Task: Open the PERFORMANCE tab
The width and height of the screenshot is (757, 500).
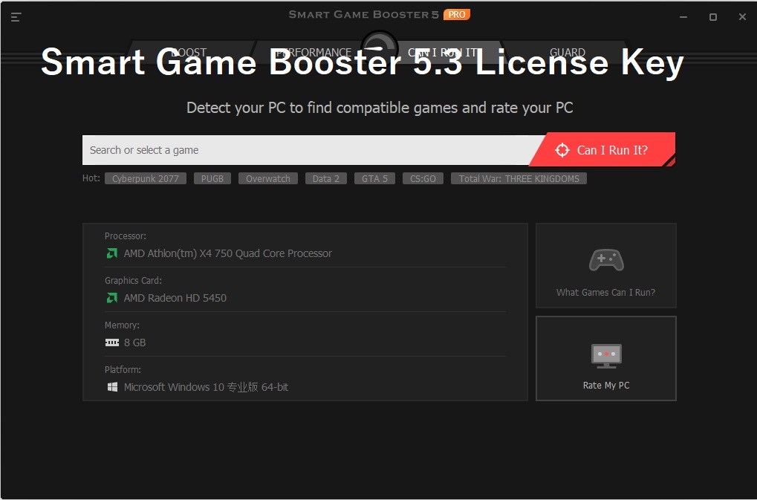Action: [x=313, y=53]
